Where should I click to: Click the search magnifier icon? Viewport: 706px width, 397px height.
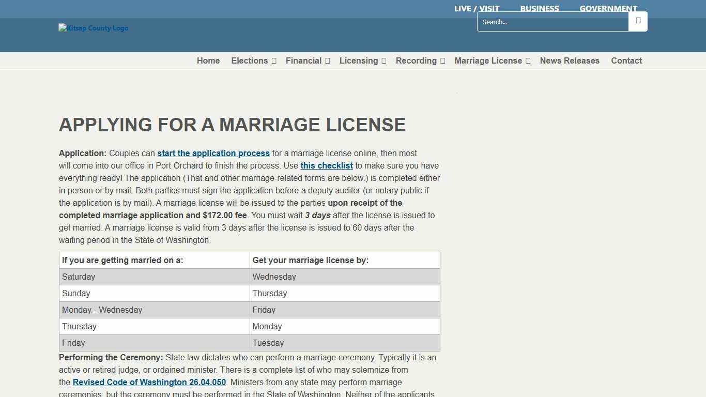(x=638, y=21)
